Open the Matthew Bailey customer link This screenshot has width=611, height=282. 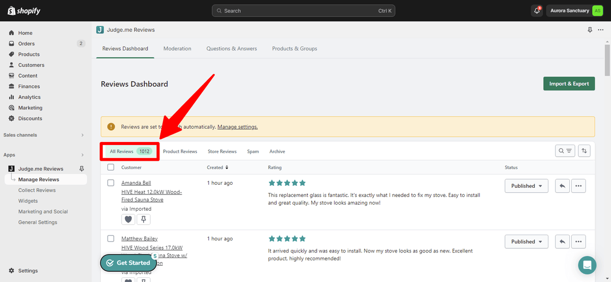(x=140, y=239)
